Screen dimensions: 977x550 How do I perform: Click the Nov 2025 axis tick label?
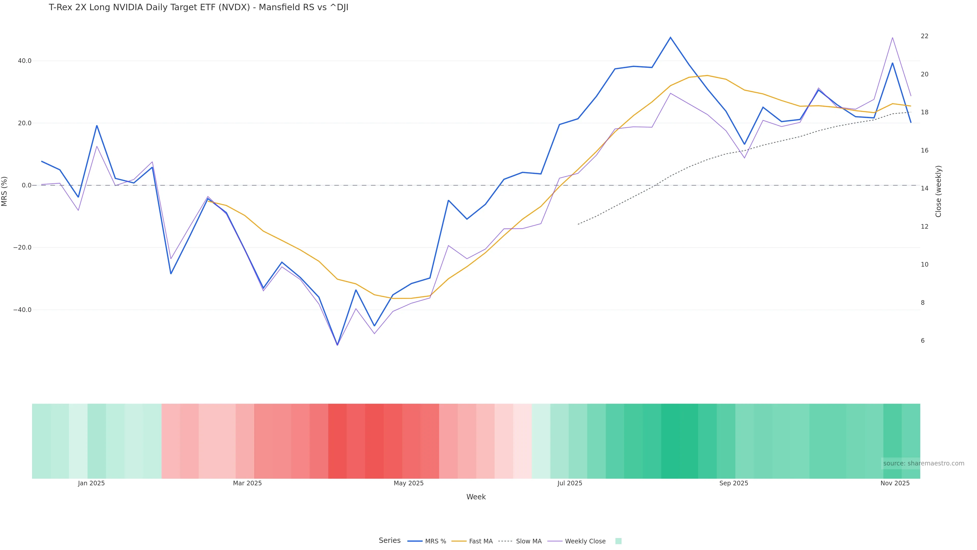coord(895,483)
